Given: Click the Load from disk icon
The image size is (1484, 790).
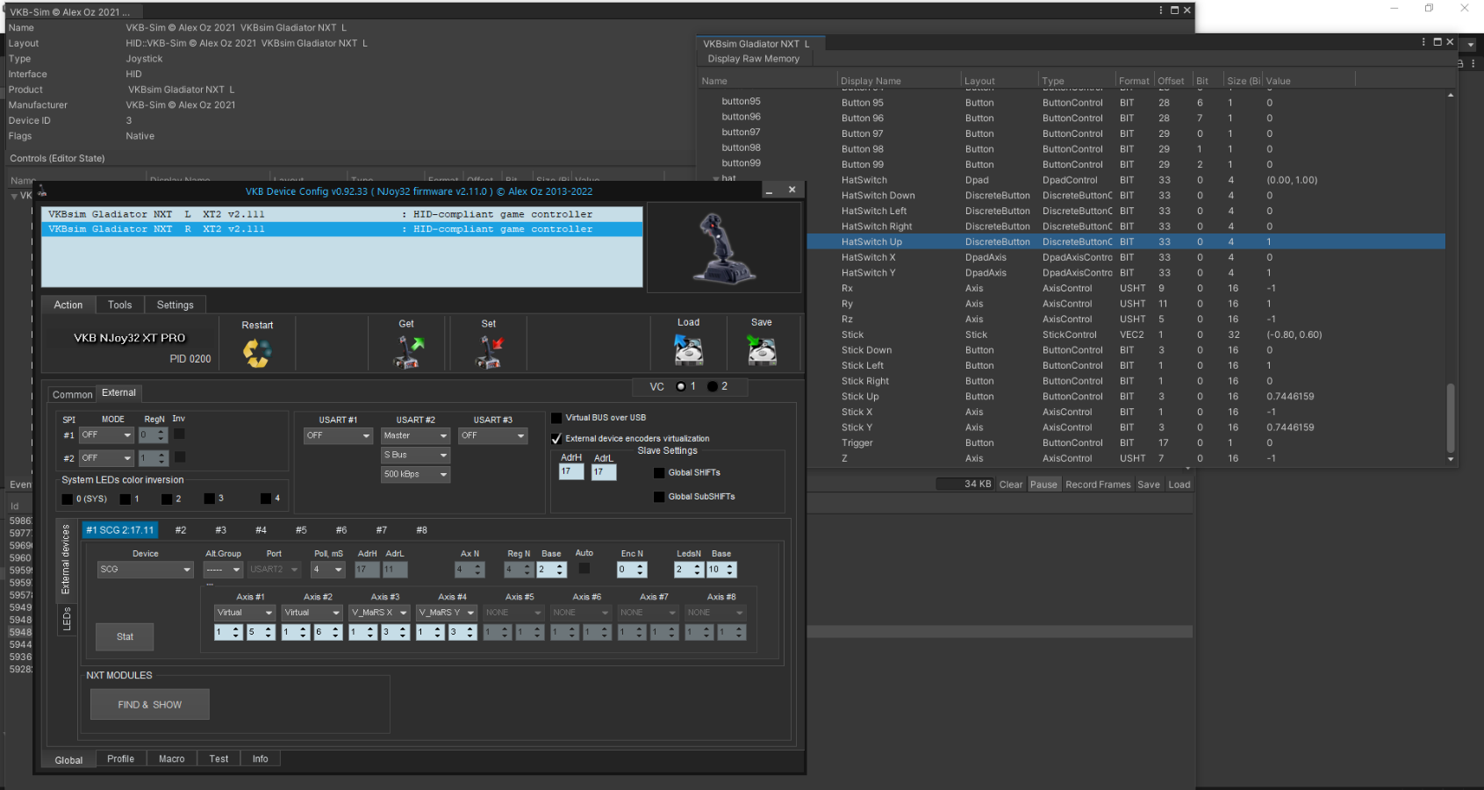Looking at the screenshot, I should coord(688,349).
